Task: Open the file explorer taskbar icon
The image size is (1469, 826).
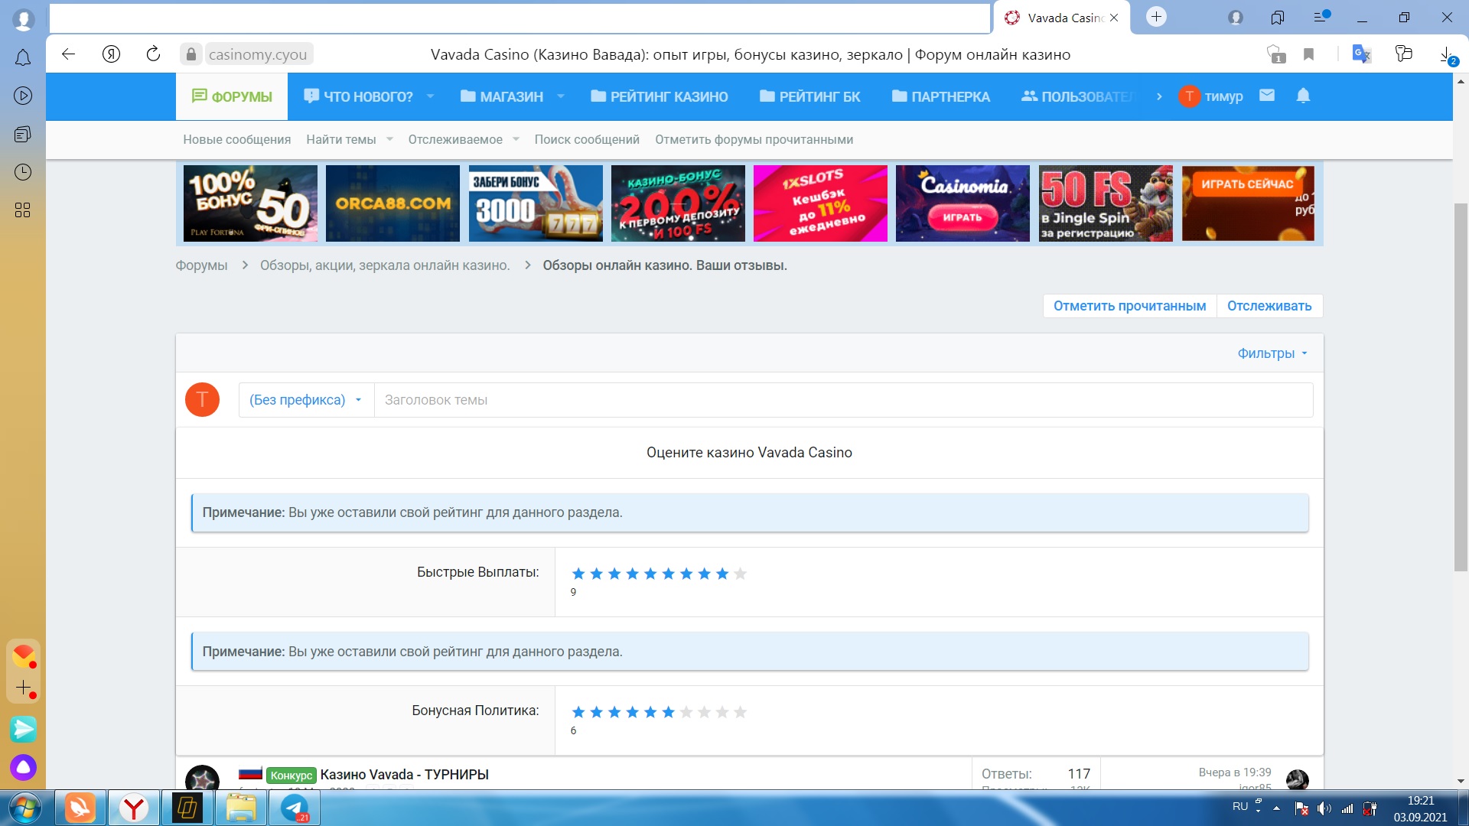Action: [x=241, y=808]
